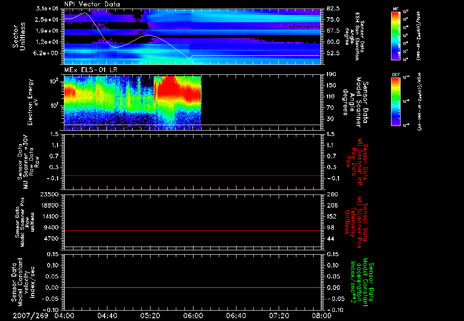Image resolution: width=464 pixels, height=321 pixels.
Task: Click the red line in scanner position panel
Action: (x=192, y=230)
